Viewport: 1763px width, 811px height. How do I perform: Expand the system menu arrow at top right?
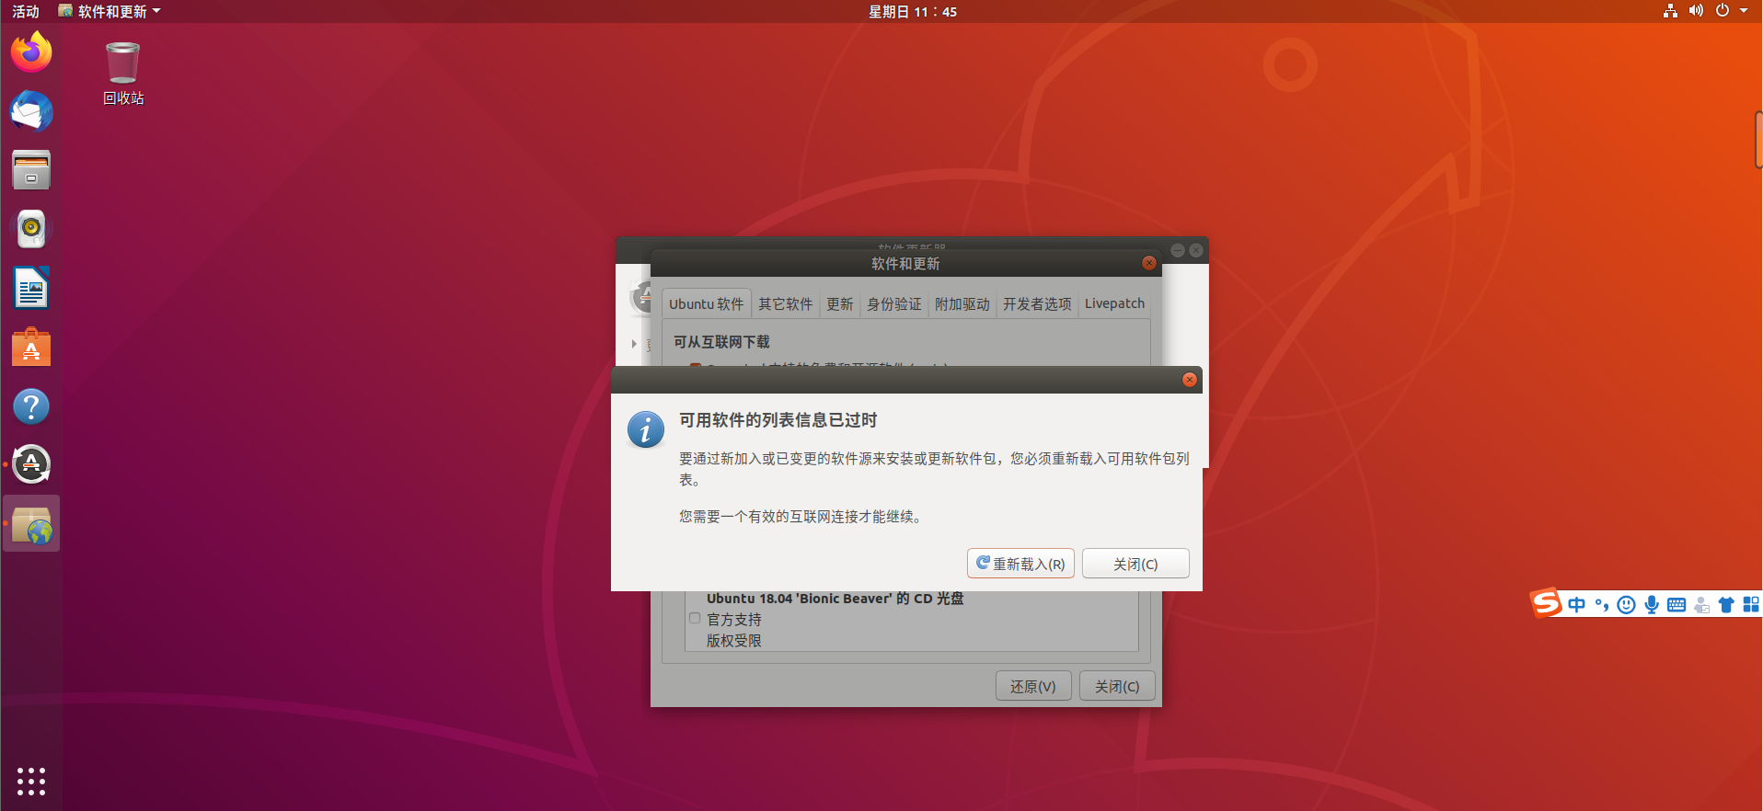(x=1744, y=11)
